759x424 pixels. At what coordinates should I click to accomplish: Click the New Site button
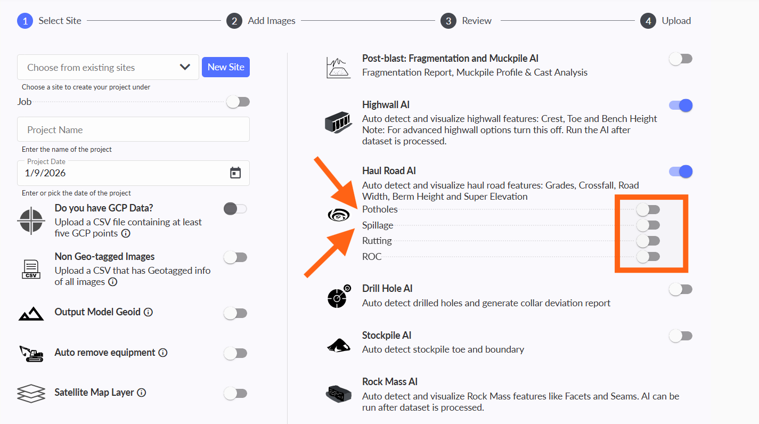226,67
